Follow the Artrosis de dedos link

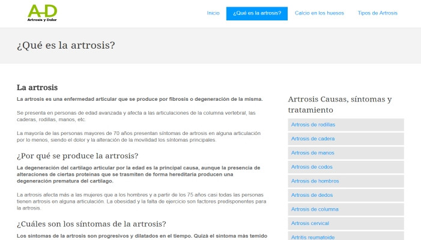pos(311,195)
